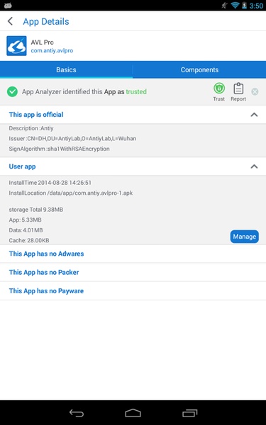Tap the back arrow icon
This screenshot has width=266, height=425.
coord(11,21)
